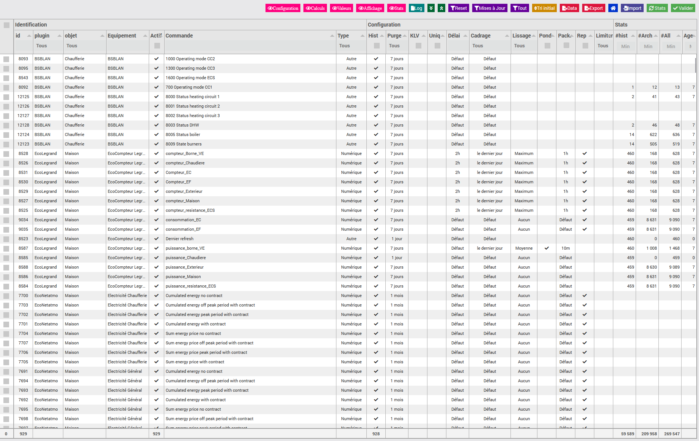This screenshot has width=699, height=441.
Task: Click the green Valider button
Action: (x=683, y=8)
